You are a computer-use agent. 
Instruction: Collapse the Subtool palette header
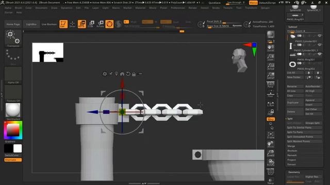(293, 27)
